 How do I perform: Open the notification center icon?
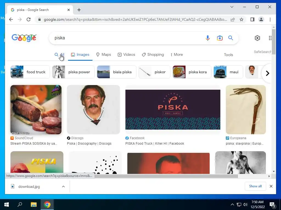pos(272,205)
